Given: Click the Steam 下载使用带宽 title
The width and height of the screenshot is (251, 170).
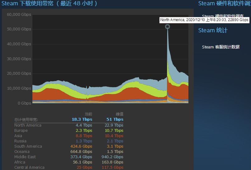Looking at the screenshot, I should (49, 3).
